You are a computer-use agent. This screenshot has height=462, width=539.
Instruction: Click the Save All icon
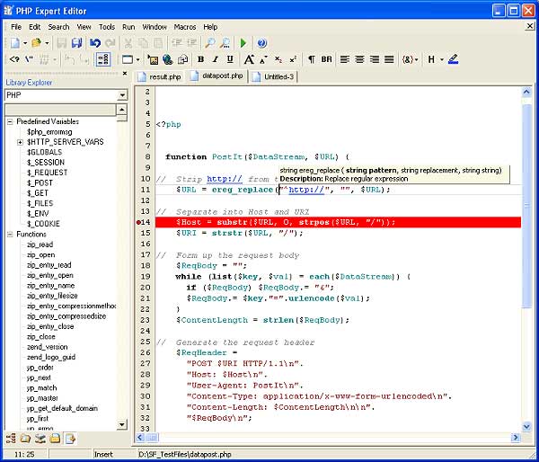pos(76,43)
